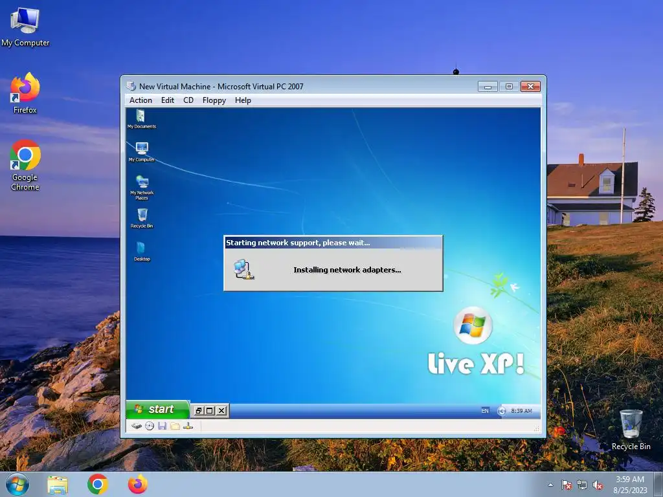Click the floppy disk status icon
663x497 pixels.
coord(162,426)
